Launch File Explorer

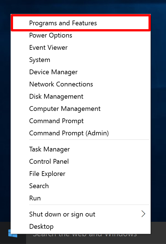(81, 174)
